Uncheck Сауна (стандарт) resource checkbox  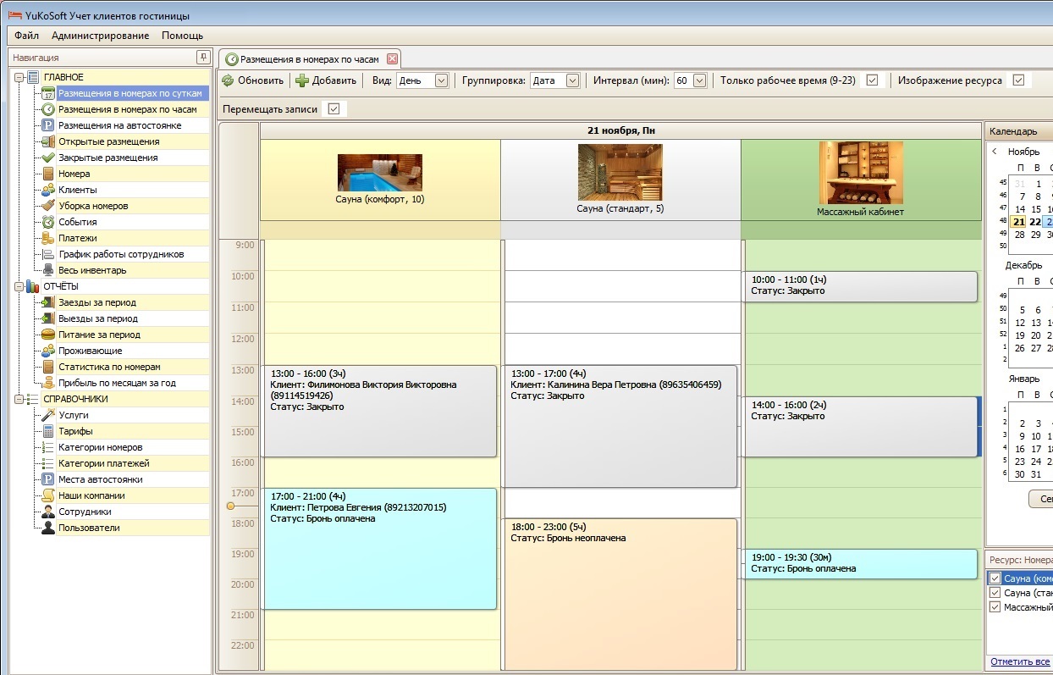(x=995, y=593)
